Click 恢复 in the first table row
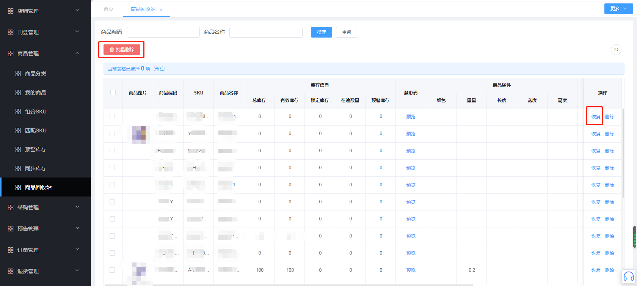The image size is (637, 286). [x=596, y=117]
